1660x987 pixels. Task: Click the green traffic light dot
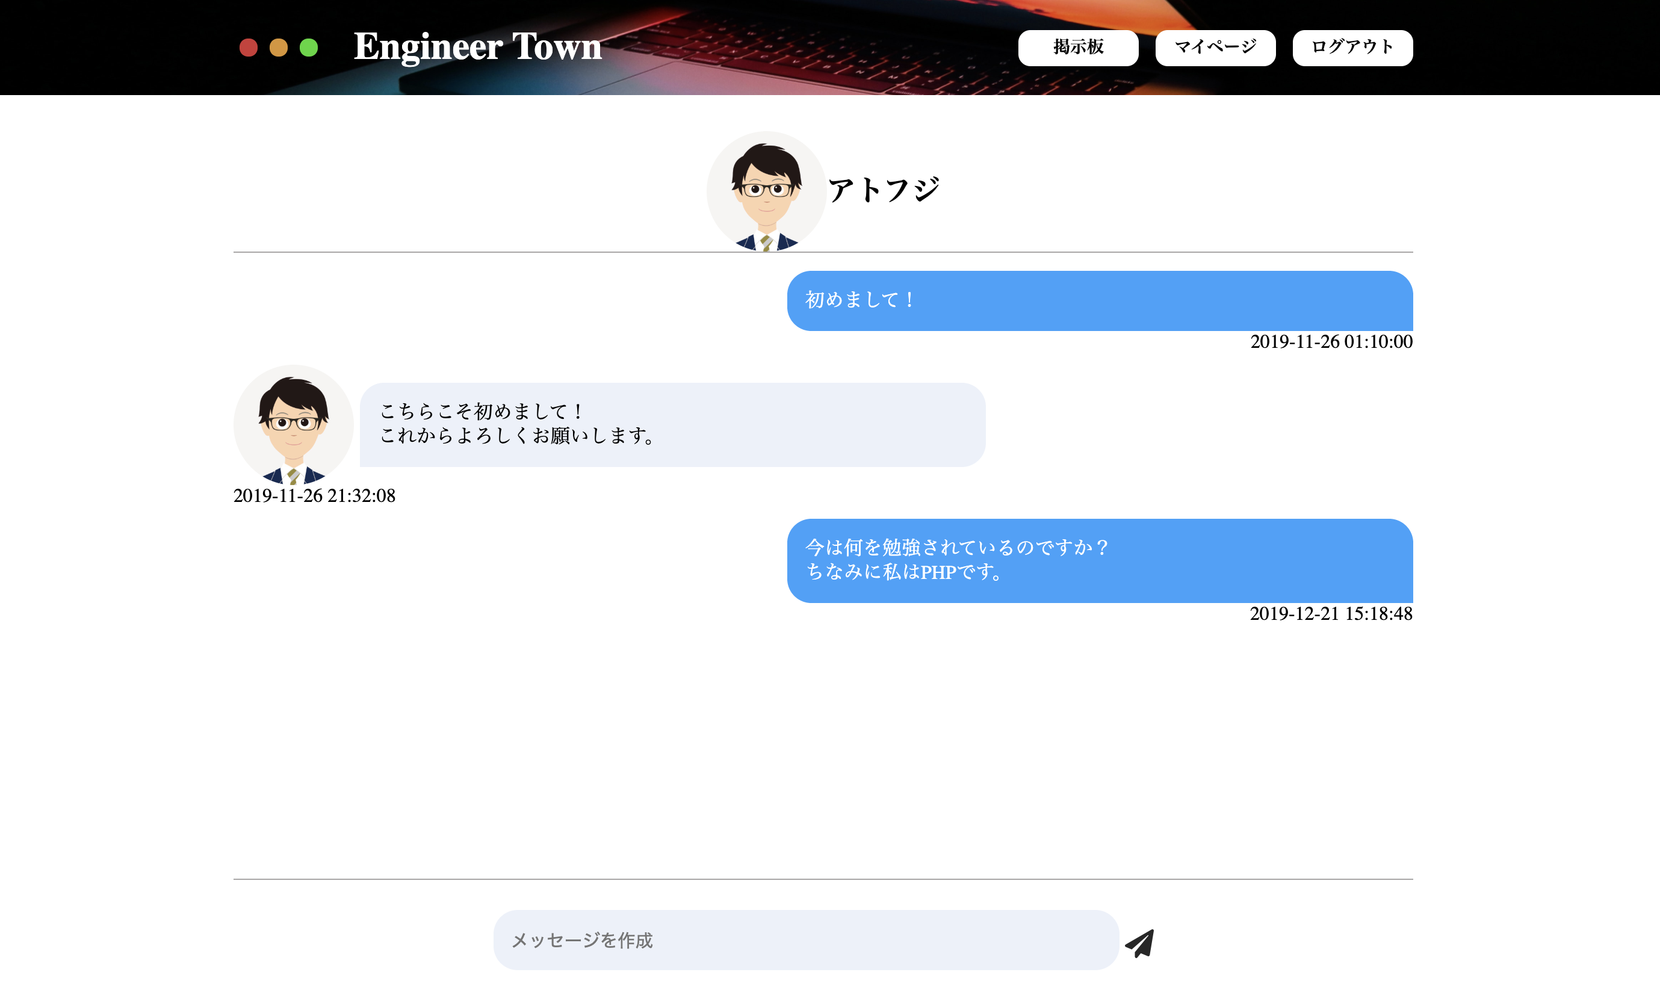coord(309,47)
